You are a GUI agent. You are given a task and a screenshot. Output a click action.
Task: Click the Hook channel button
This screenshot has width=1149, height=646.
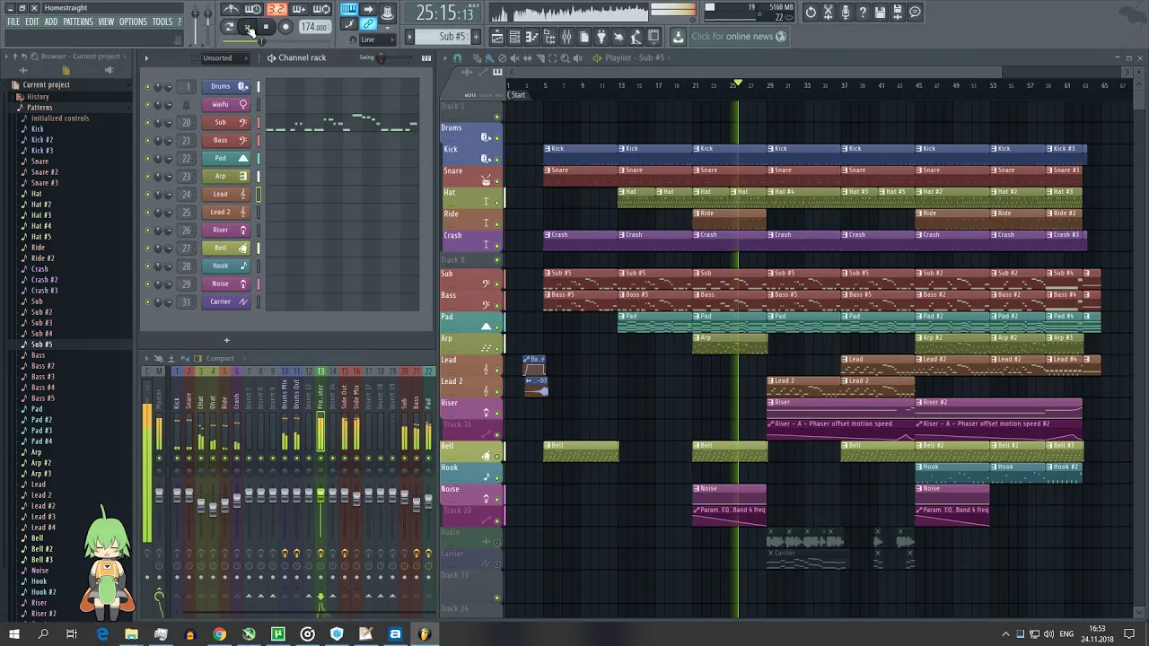[225, 266]
